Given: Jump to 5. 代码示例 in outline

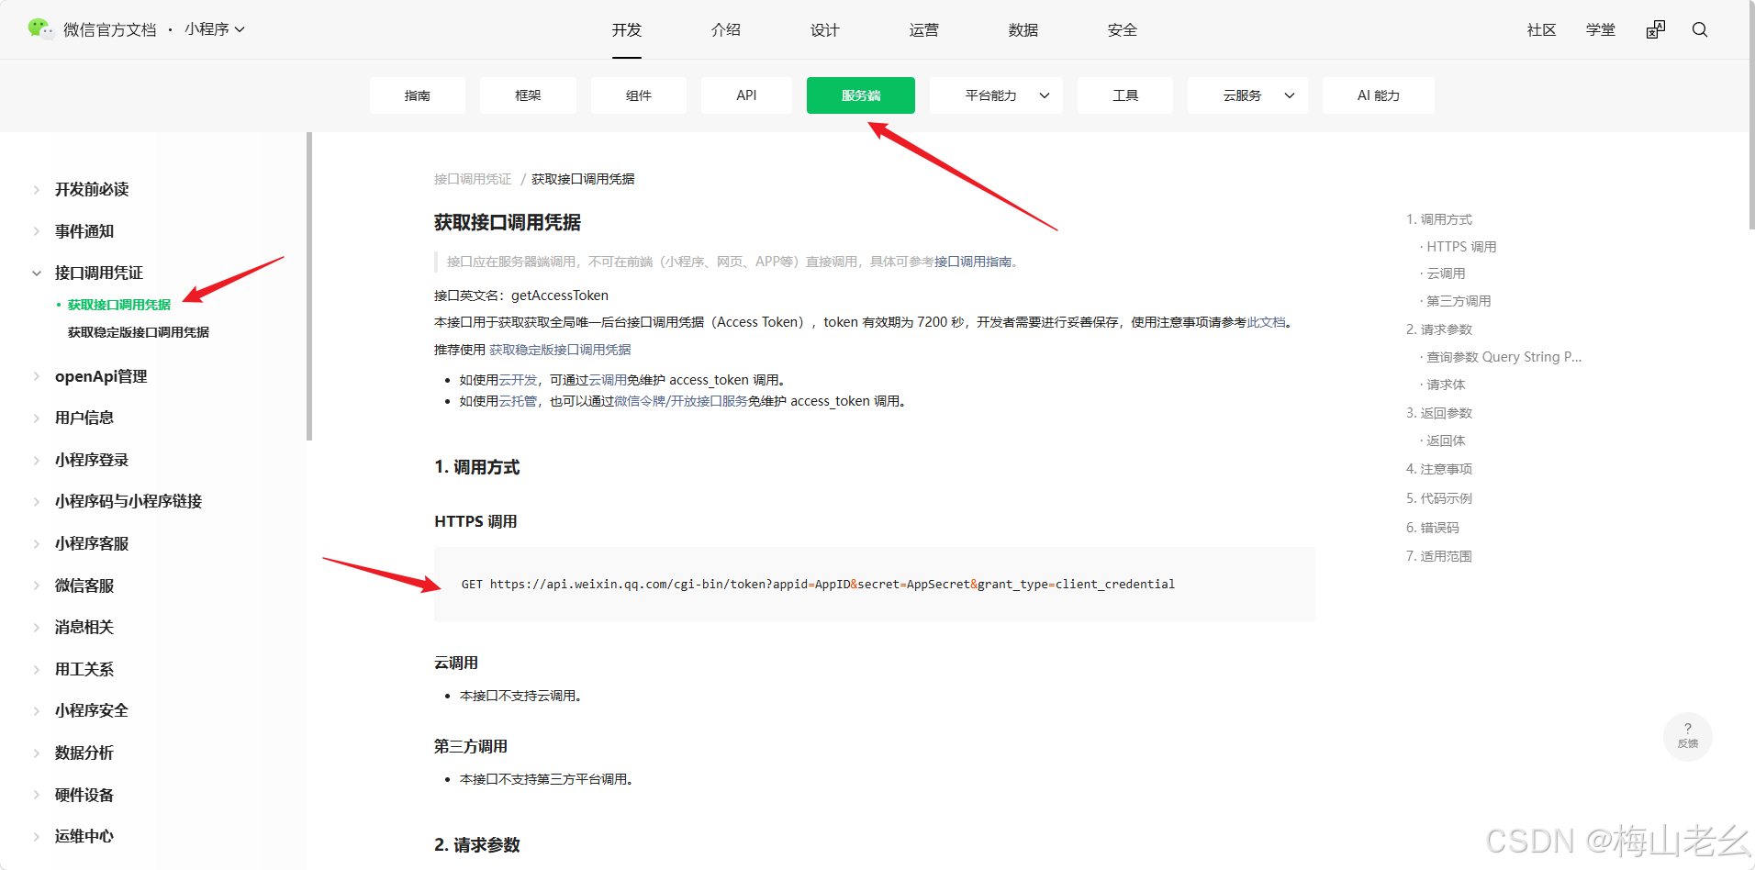Looking at the screenshot, I should (1439, 498).
